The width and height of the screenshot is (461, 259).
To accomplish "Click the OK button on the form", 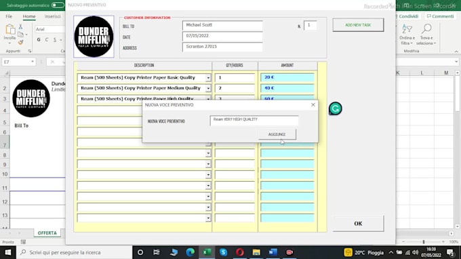I will click(358, 224).
